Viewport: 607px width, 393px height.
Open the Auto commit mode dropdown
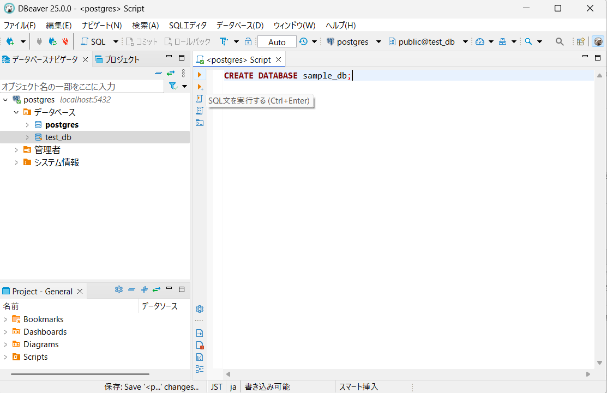(277, 42)
